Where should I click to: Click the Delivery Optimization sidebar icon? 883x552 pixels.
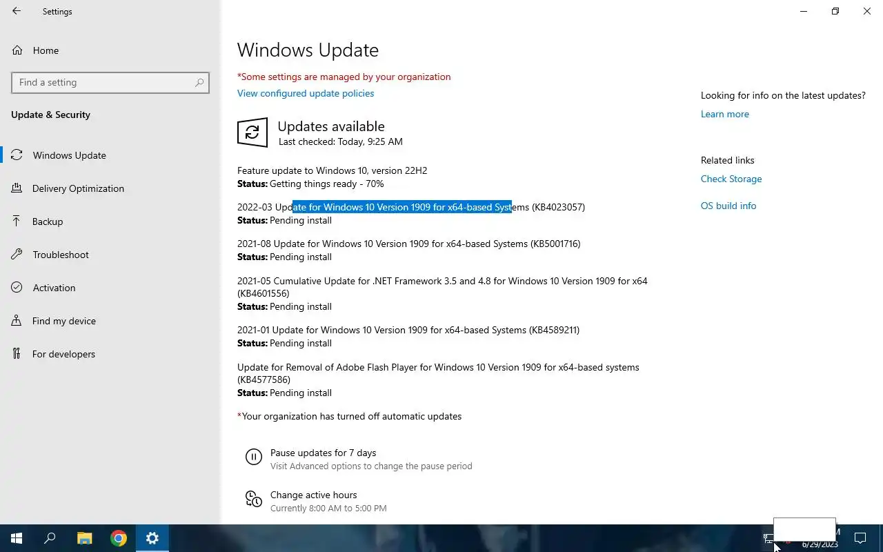(x=17, y=188)
